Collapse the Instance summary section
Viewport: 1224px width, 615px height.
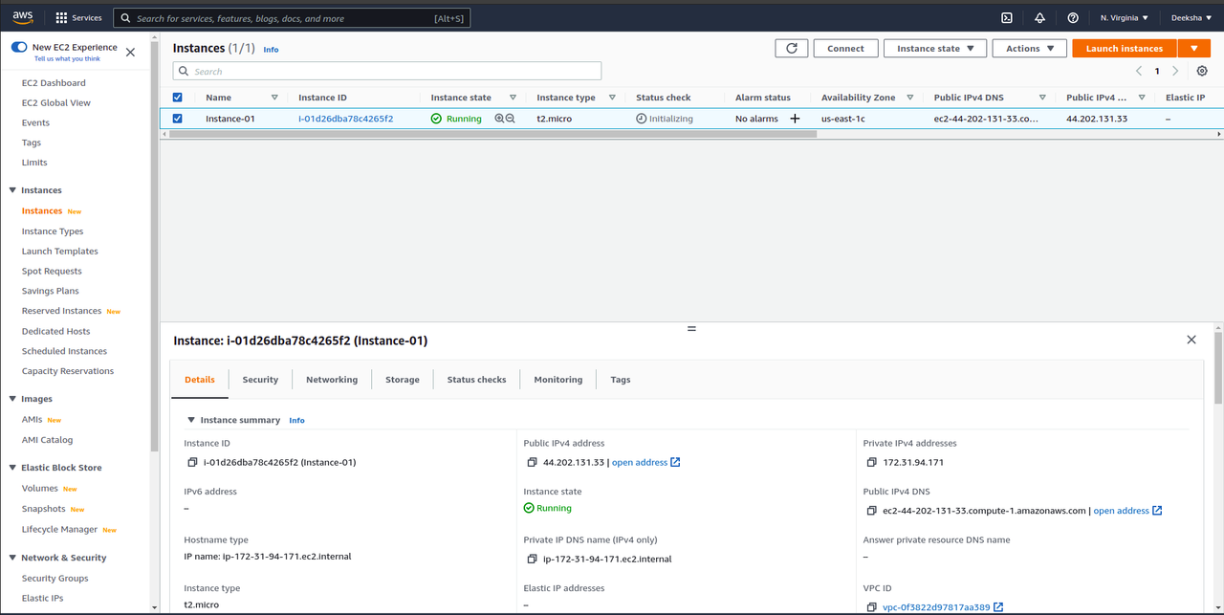191,420
